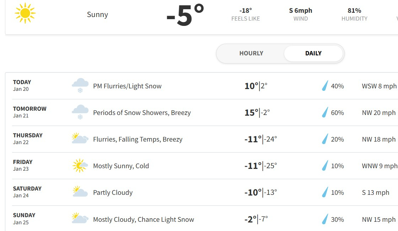
Task: Click the 81% humidity reading
Action: [x=354, y=11]
